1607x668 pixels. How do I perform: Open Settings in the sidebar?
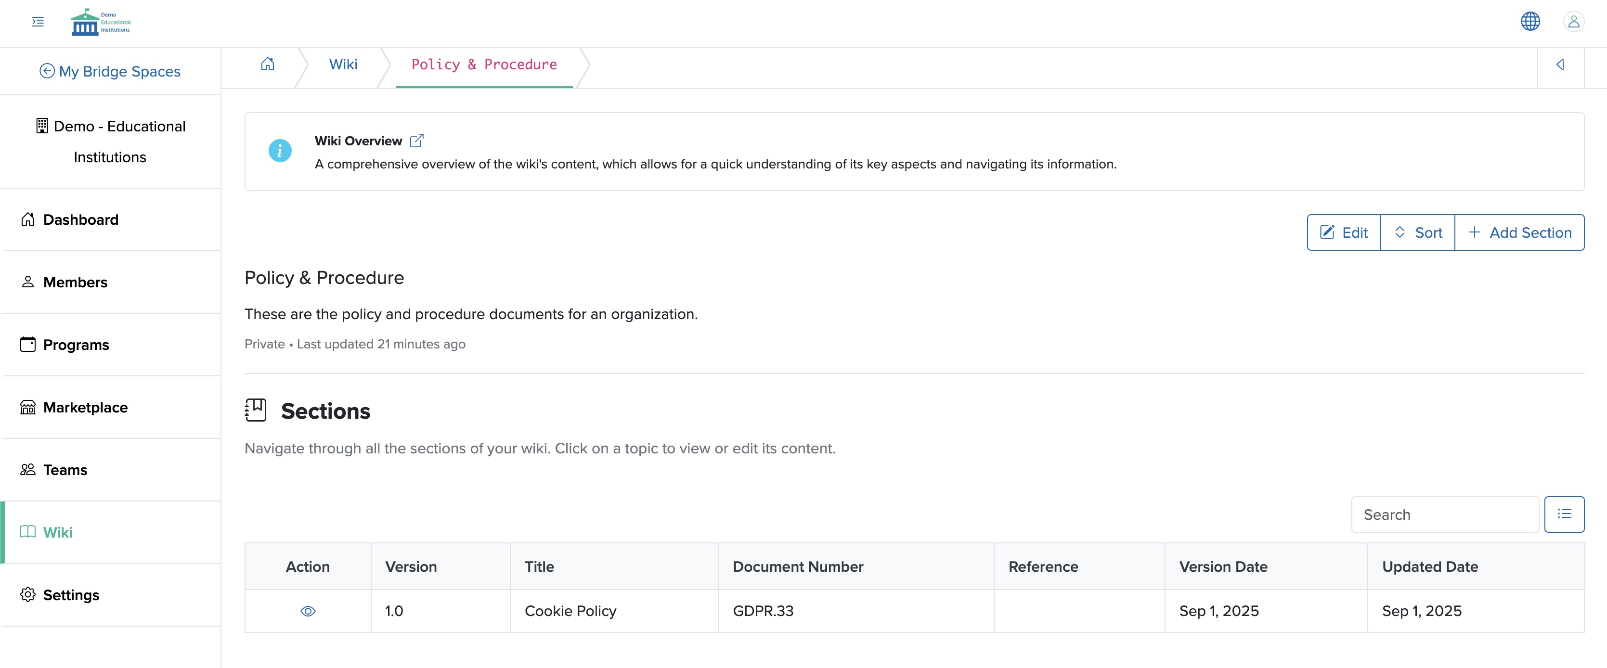coord(110,594)
